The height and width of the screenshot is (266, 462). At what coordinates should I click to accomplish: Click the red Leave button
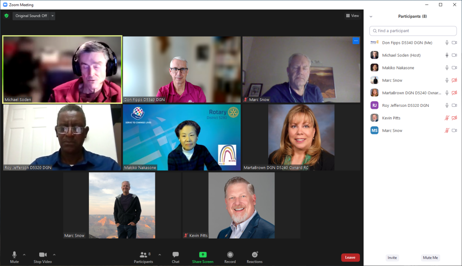[x=350, y=257]
